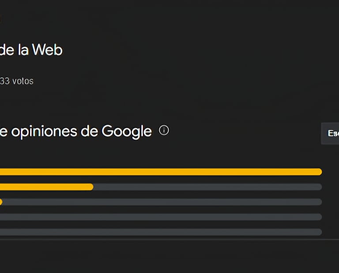339x273 pixels.
Task: Click the word "Web" in the top heading
Action: pyautogui.click(x=48, y=50)
